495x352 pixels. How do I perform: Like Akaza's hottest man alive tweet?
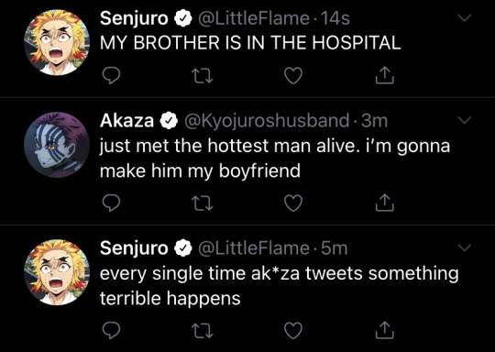pos(293,203)
